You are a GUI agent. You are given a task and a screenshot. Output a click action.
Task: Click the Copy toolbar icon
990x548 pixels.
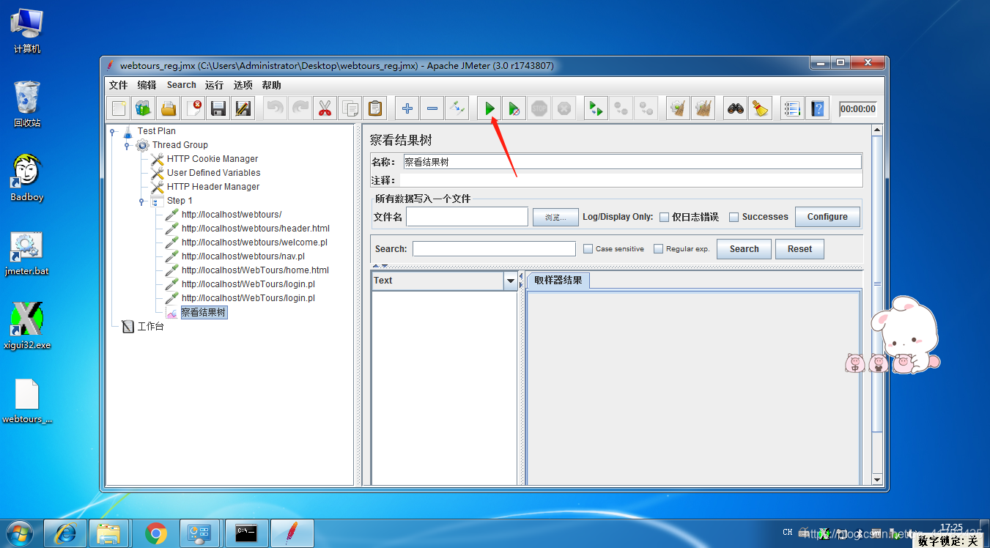coord(350,109)
